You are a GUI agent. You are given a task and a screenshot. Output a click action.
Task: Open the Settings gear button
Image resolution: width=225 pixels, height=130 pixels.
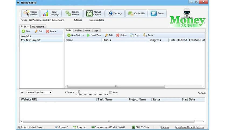[x=114, y=13]
